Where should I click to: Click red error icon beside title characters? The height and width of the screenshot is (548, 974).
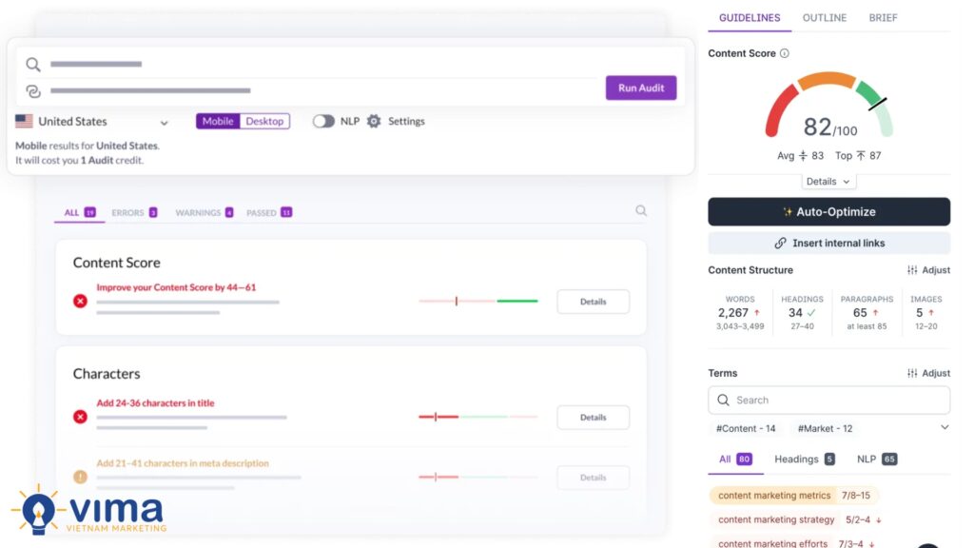tap(80, 417)
